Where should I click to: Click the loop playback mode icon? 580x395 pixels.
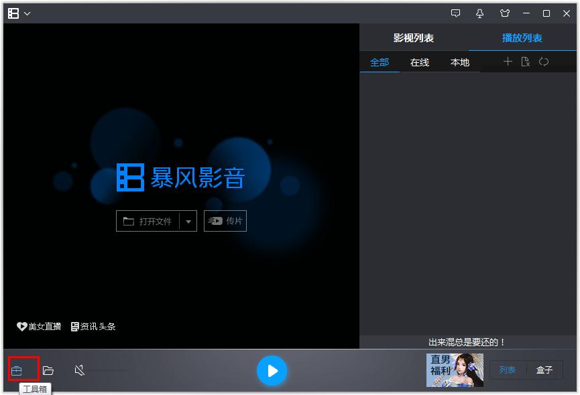pos(544,62)
